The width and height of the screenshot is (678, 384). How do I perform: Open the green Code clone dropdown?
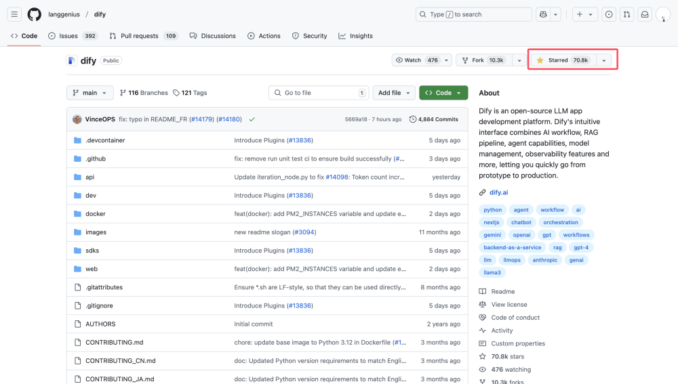pos(443,92)
